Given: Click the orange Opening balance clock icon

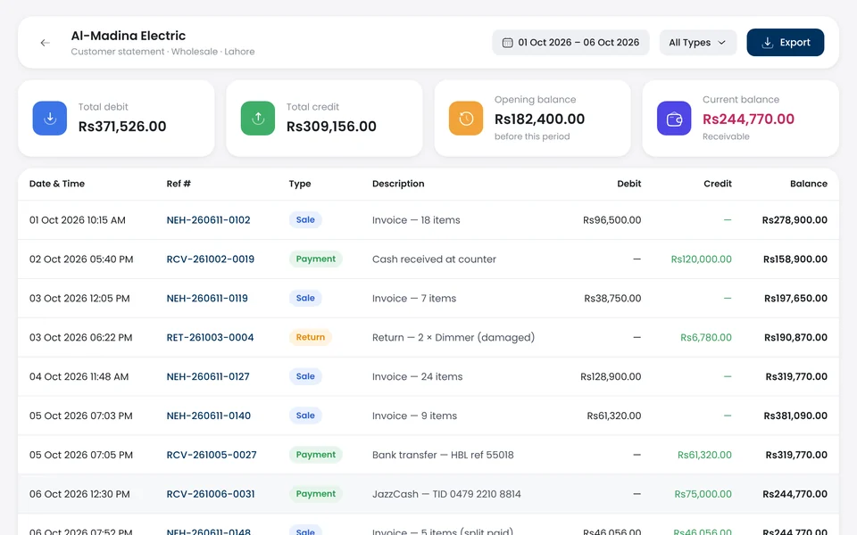Looking at the screenshot, I should coord(466,118).
